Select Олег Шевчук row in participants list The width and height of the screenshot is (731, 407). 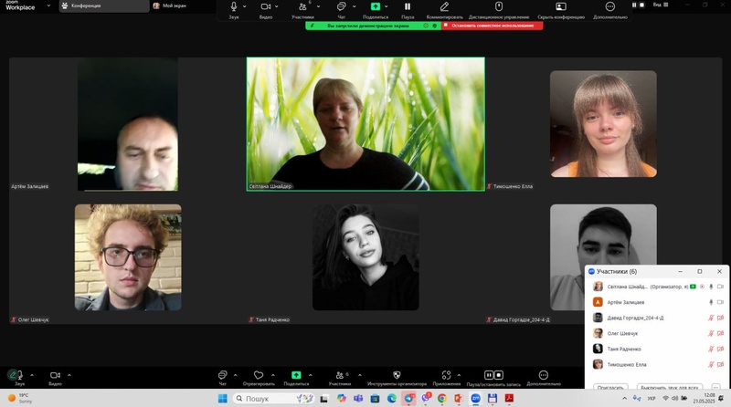tap(657, 333)
